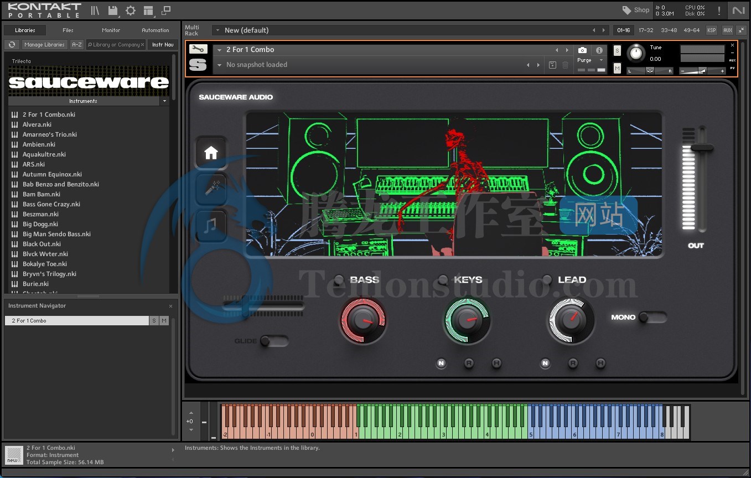Close the Instrument Navigator panel
This screenshot has width=751, height=478.
[170, 306]
